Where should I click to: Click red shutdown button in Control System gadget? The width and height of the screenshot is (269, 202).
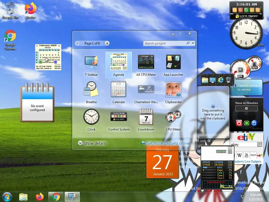[241, 10]
